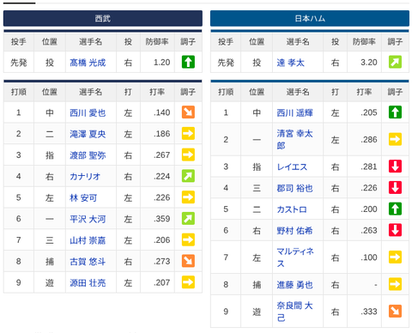The width and height of the screenshot is (412, 333).
Task: Click the 3.20 ERA value
Action: click(x=369, y=62)
